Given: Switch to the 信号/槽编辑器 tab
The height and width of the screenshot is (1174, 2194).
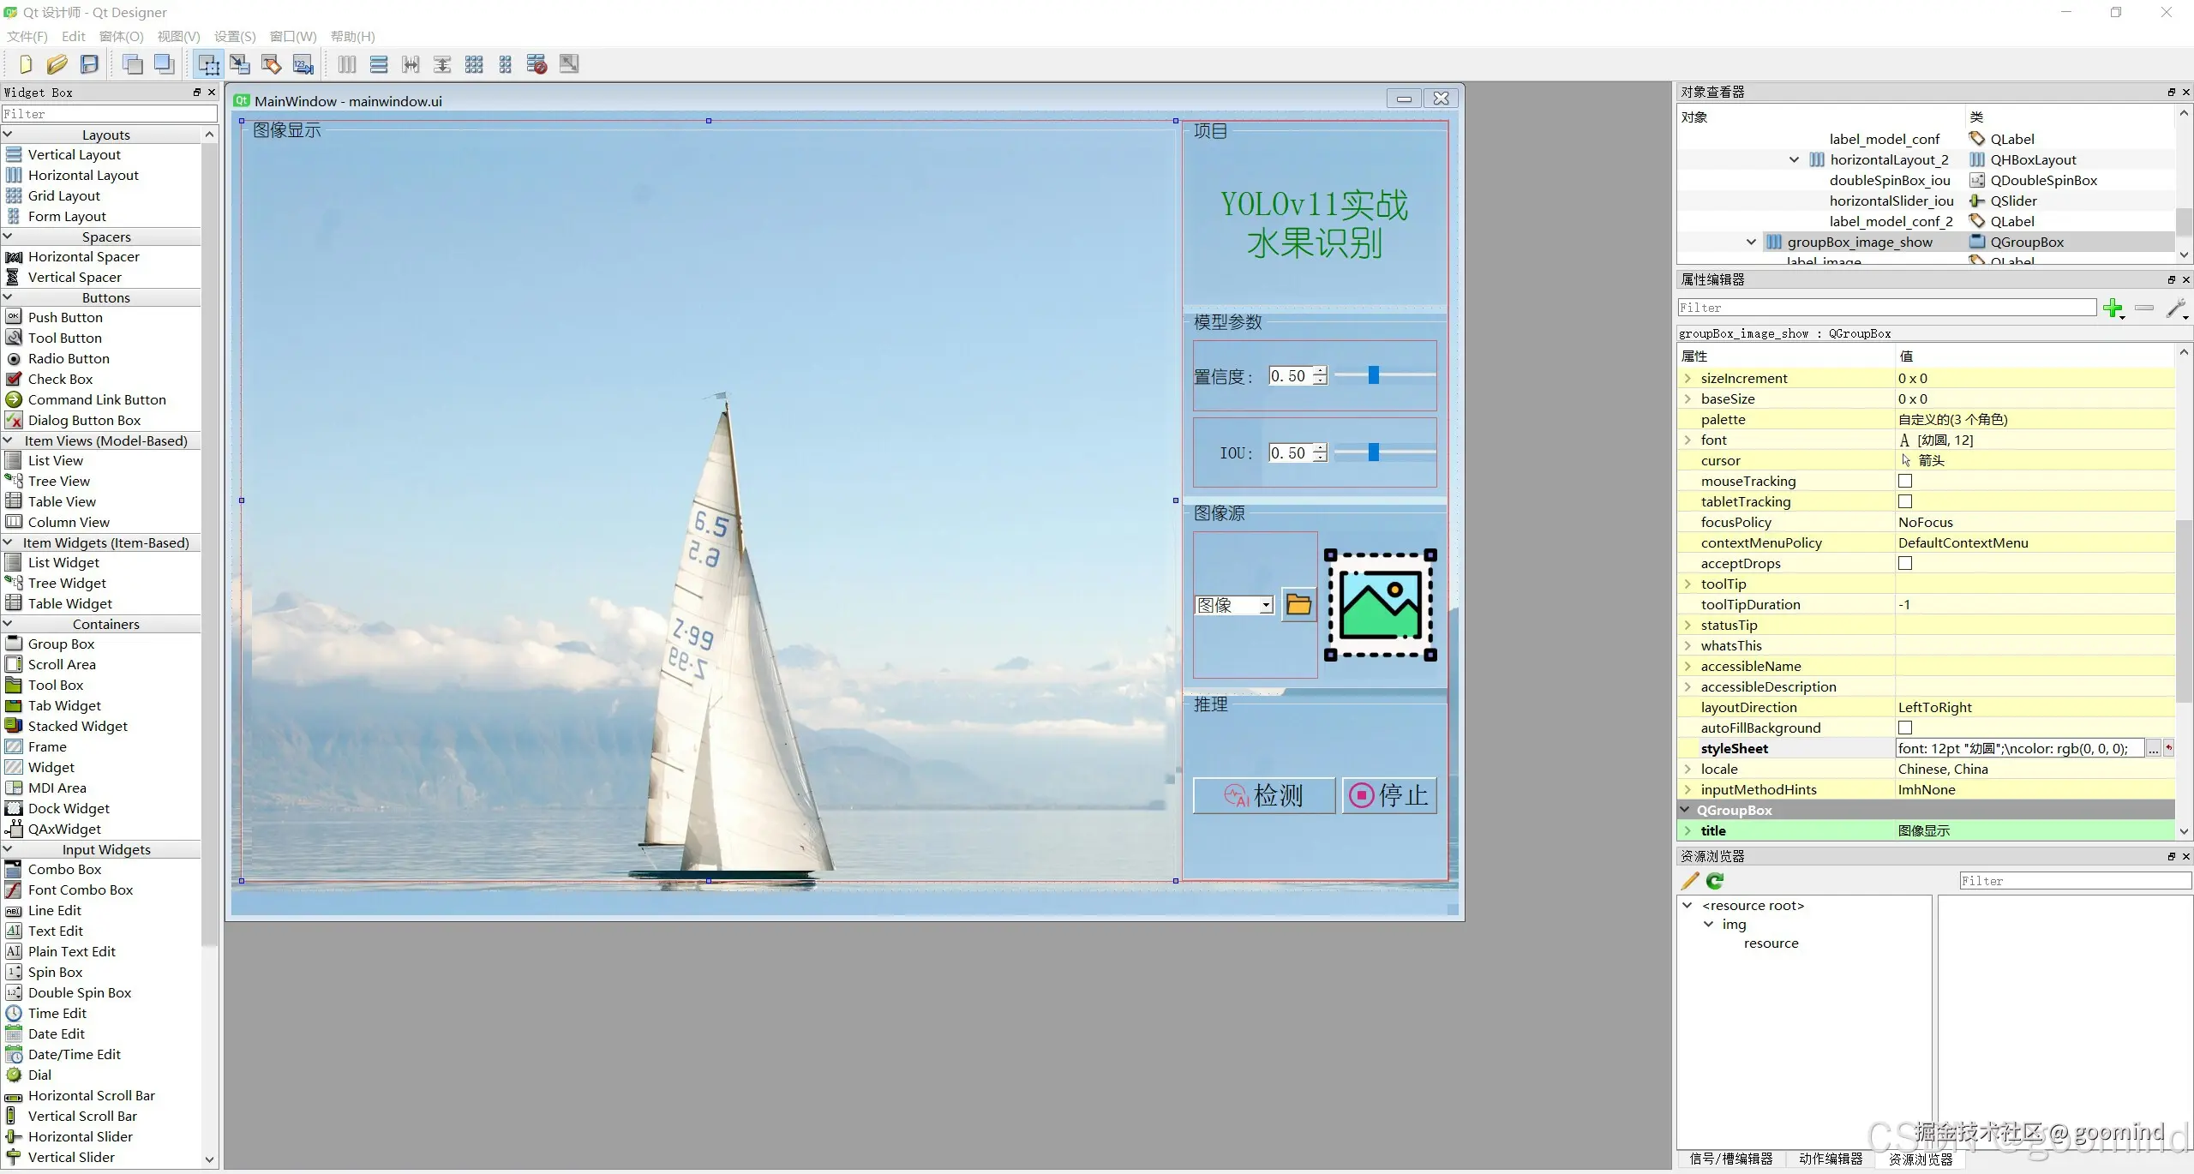Looking at the screenshot, I should point(1730,1159).
